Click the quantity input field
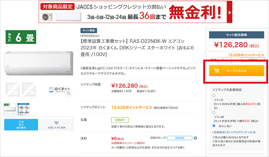Image resolution: width=269 pixels, height=157 pixels. [x=224, y=60]
